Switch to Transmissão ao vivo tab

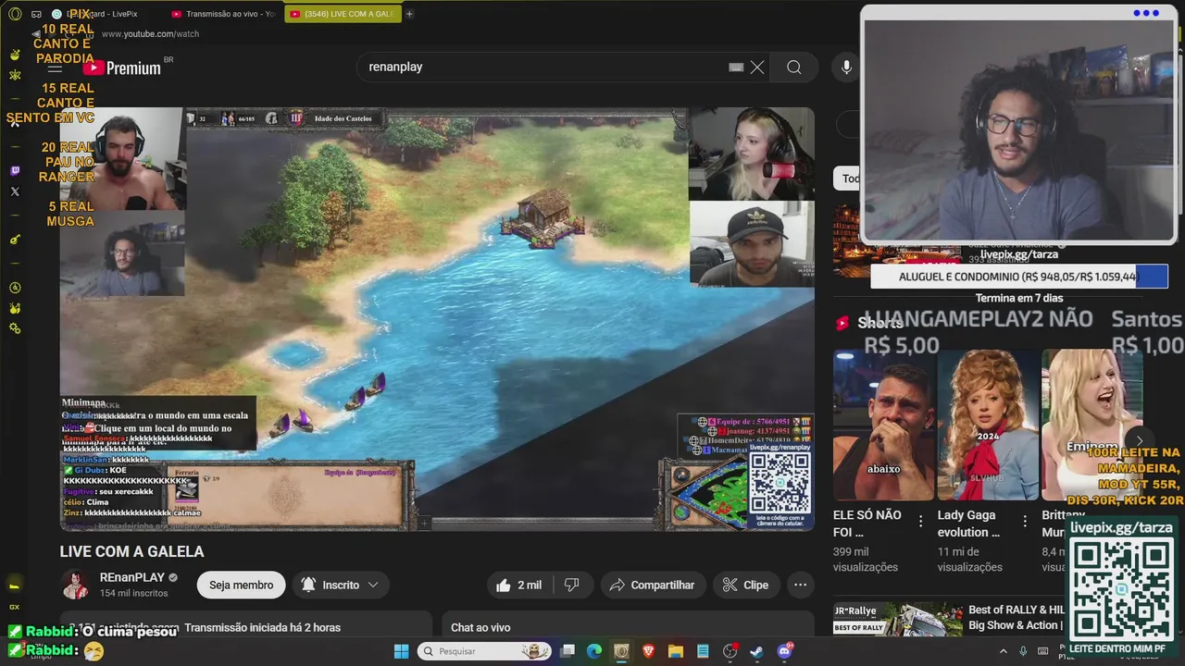tap(222, 14)
